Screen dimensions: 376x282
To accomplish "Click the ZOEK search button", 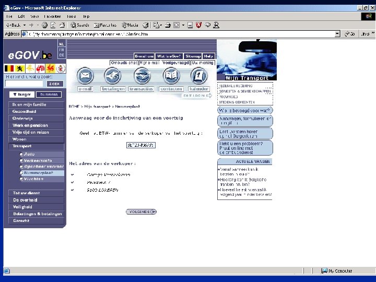I will click(x=55, y=84).
